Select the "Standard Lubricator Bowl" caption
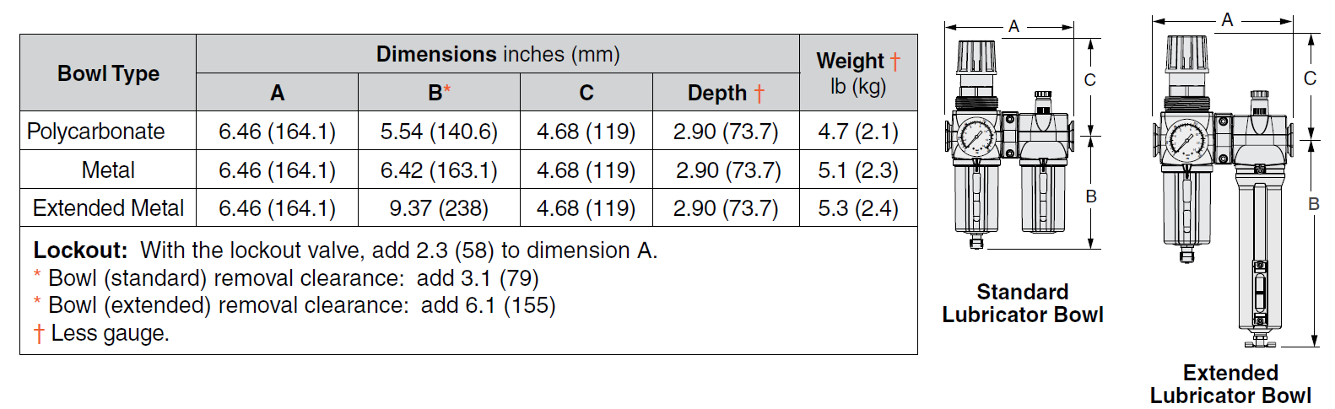1335x409 pixels. point(1023,304)
